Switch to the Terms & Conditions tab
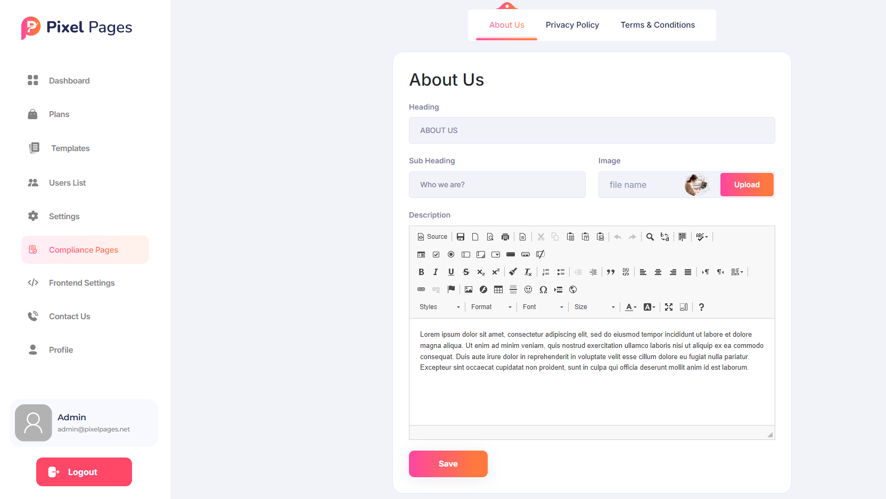Screen dimensions: 886x499 pos(658,25)
